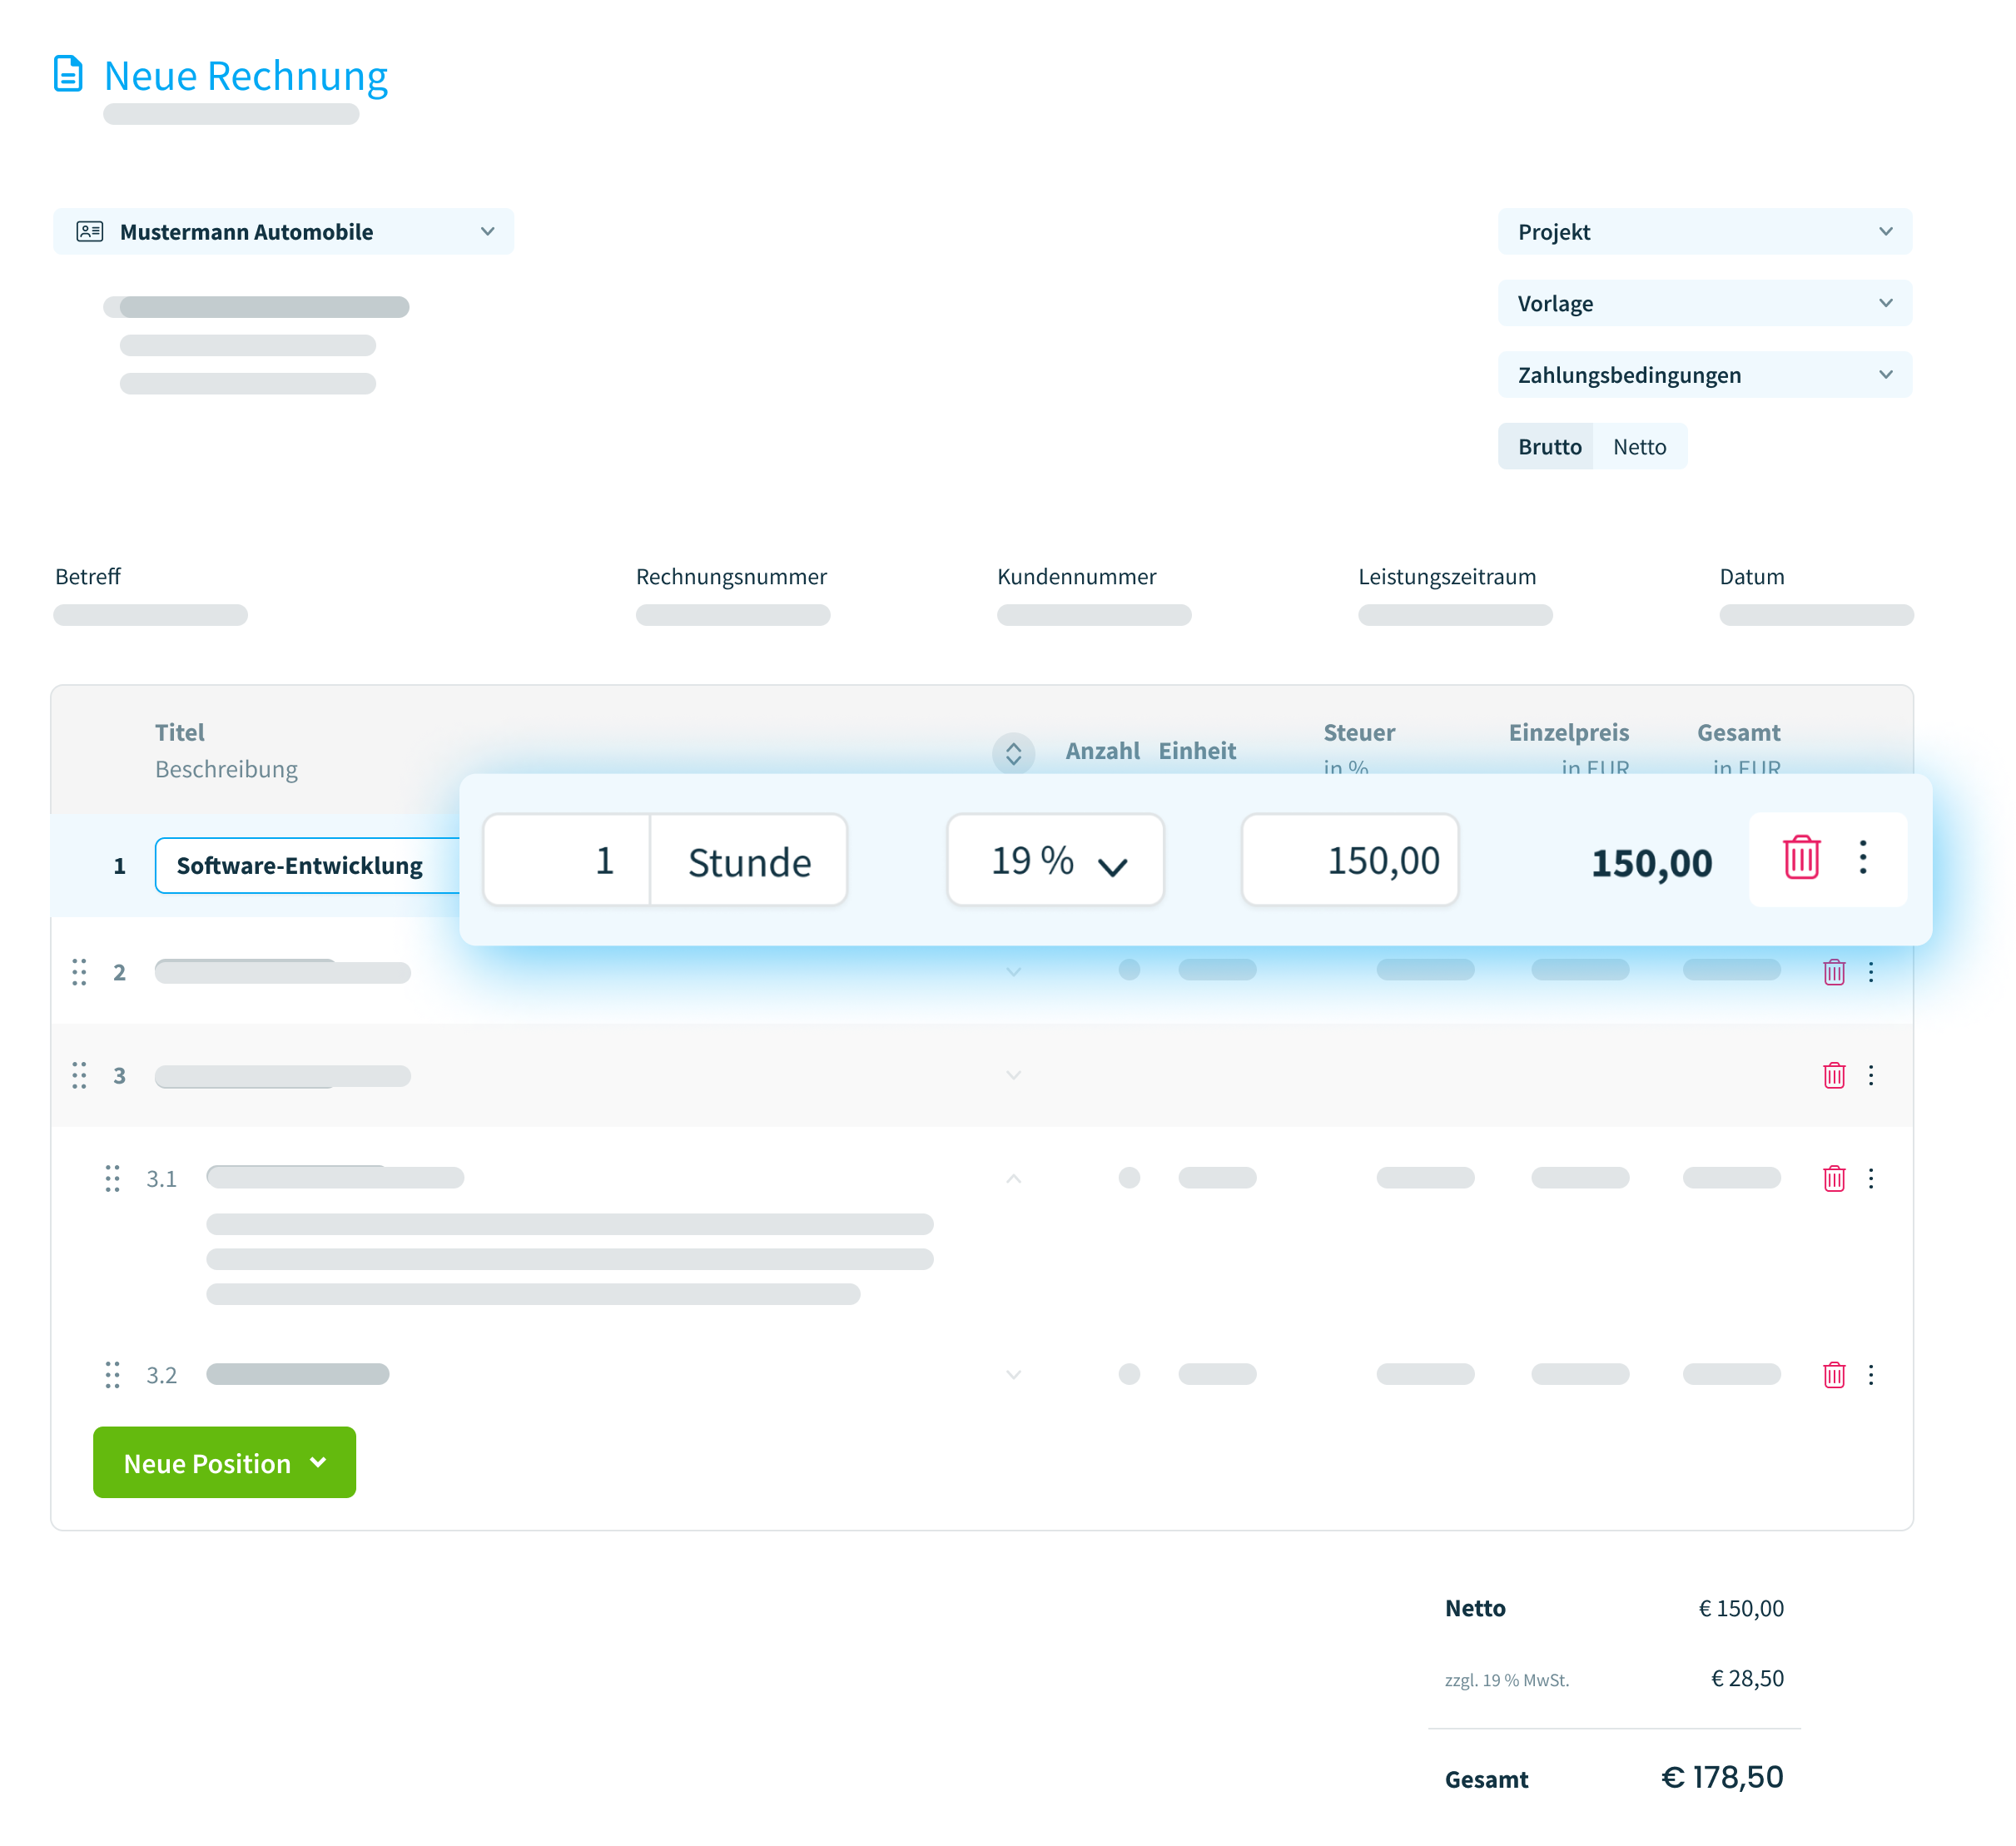
Task: Click the bold 150,00 total of position 1
Action: coord(1651,862)
